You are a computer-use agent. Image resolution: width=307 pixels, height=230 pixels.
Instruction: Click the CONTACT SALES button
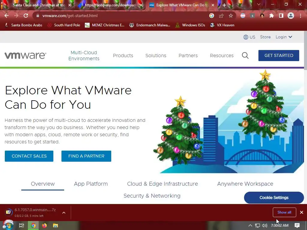point(29,156)
